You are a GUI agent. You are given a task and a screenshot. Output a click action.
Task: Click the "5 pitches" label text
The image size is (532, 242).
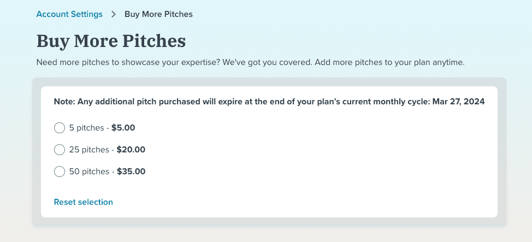pos(86,128)
